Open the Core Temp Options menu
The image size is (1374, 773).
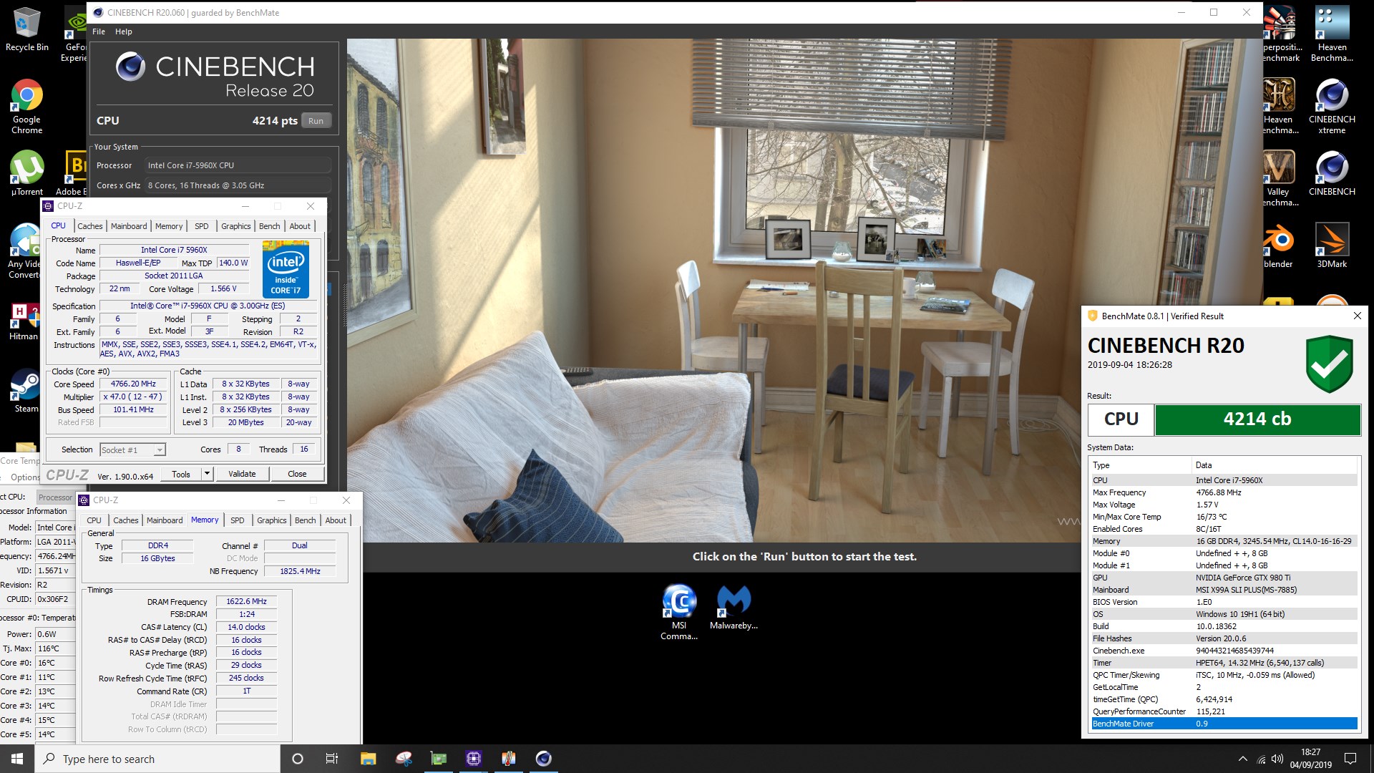pos(24,477)
